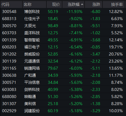
Task: Click turnover rate 20.76%
Action: [x=116, y=54]
